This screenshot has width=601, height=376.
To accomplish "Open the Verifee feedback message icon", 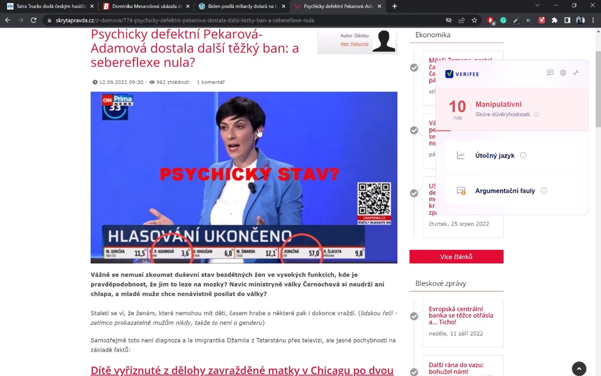I will [550, 73].
